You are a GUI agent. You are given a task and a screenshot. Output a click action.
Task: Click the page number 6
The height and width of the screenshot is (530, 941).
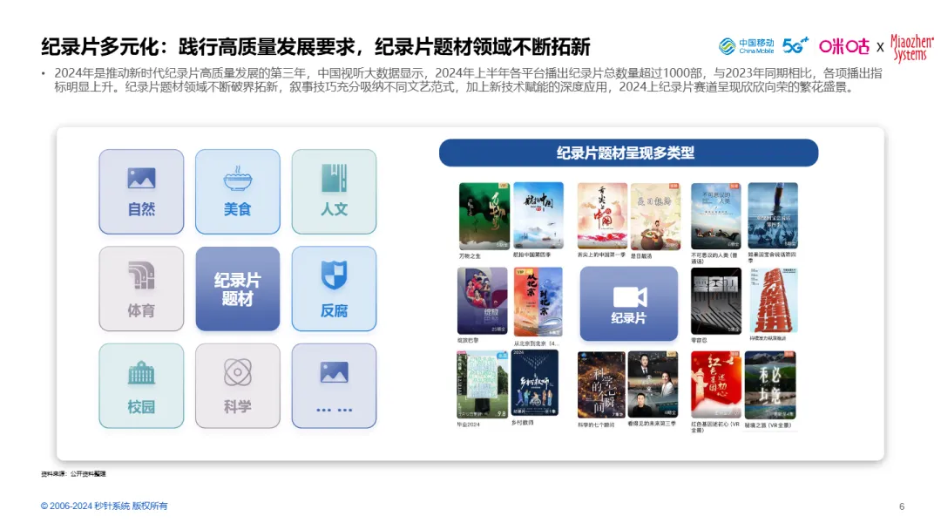pos(902,506)
